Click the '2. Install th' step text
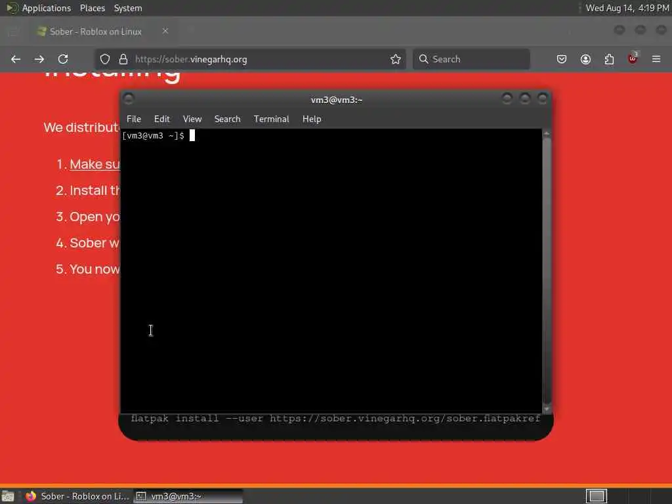 tap(88, 190)
